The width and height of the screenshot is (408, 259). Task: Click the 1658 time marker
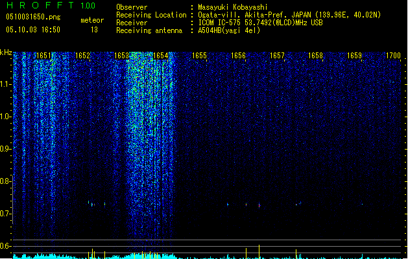[x=316, y=56]
